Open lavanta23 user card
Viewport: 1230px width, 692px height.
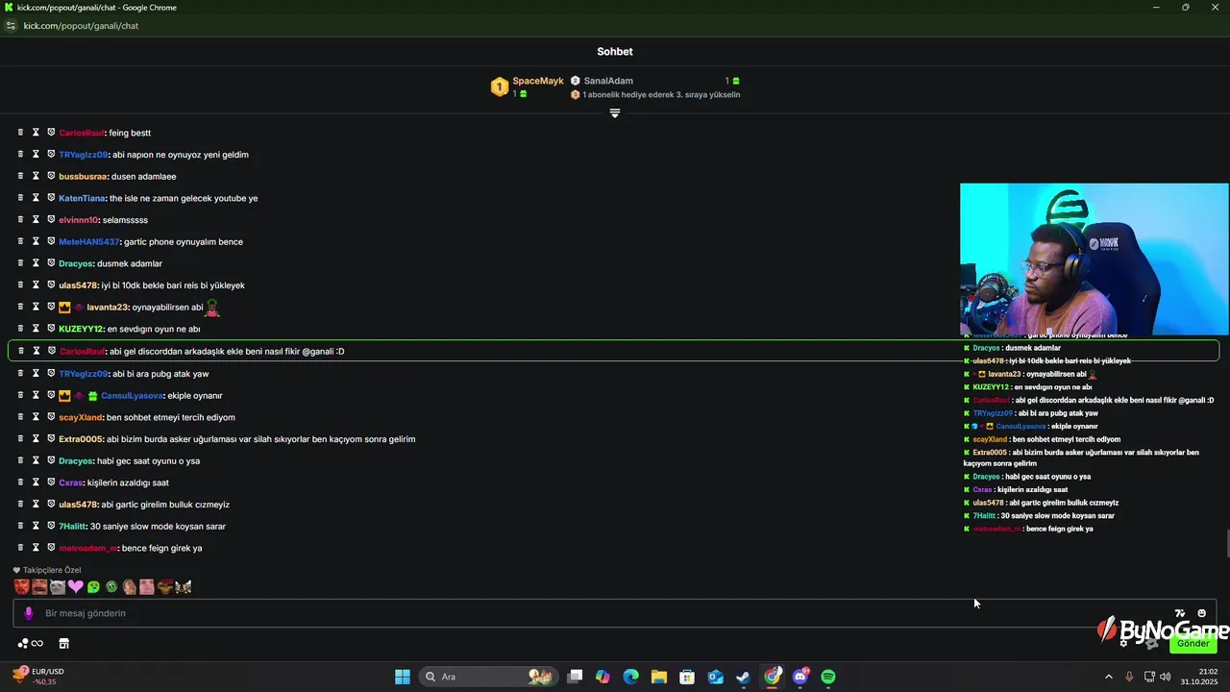108,308
